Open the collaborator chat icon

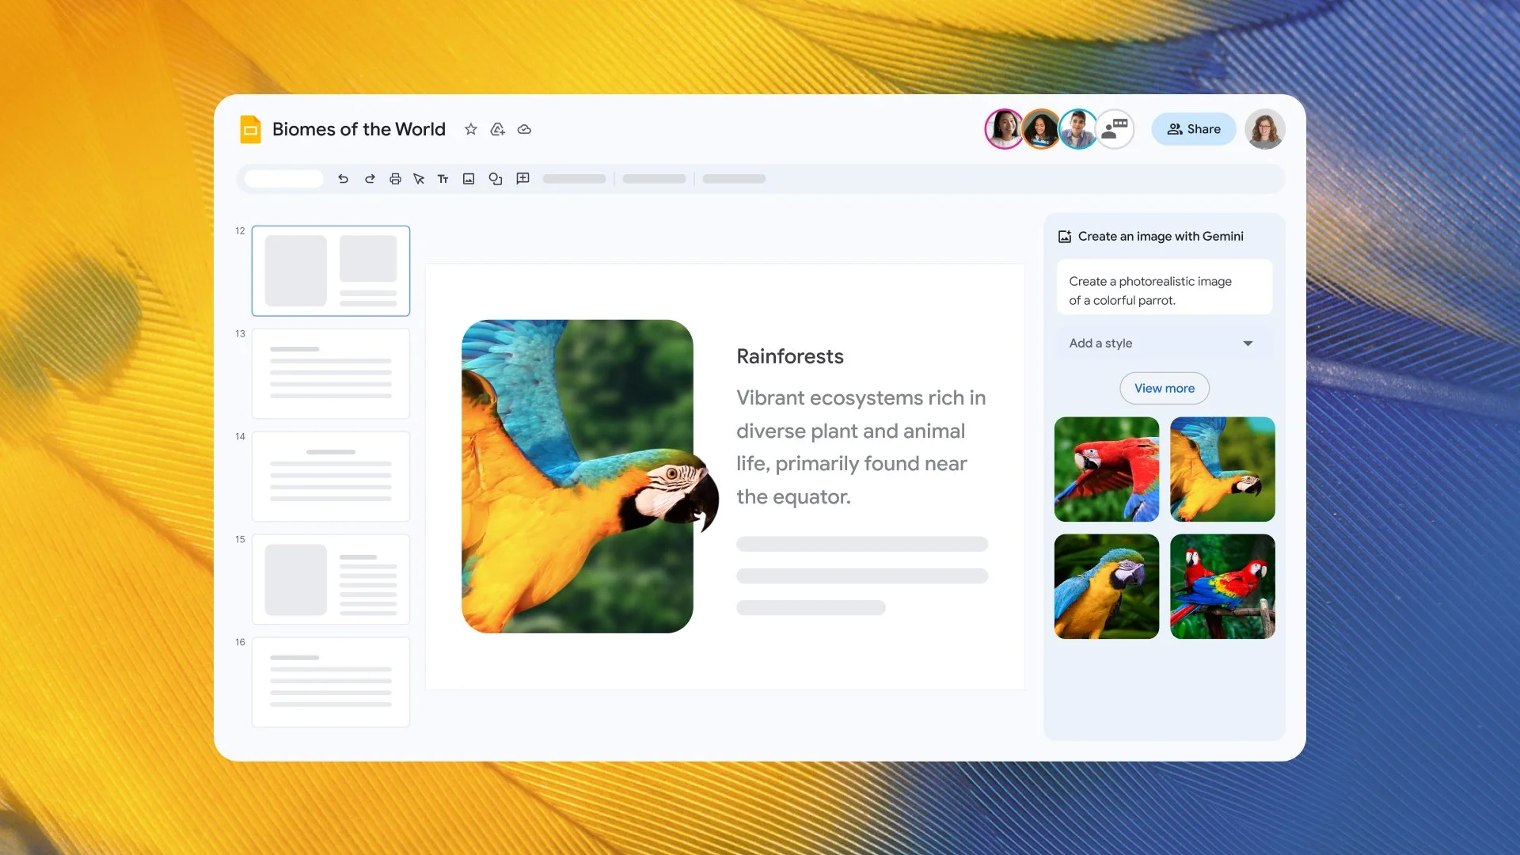(1115, 129)
